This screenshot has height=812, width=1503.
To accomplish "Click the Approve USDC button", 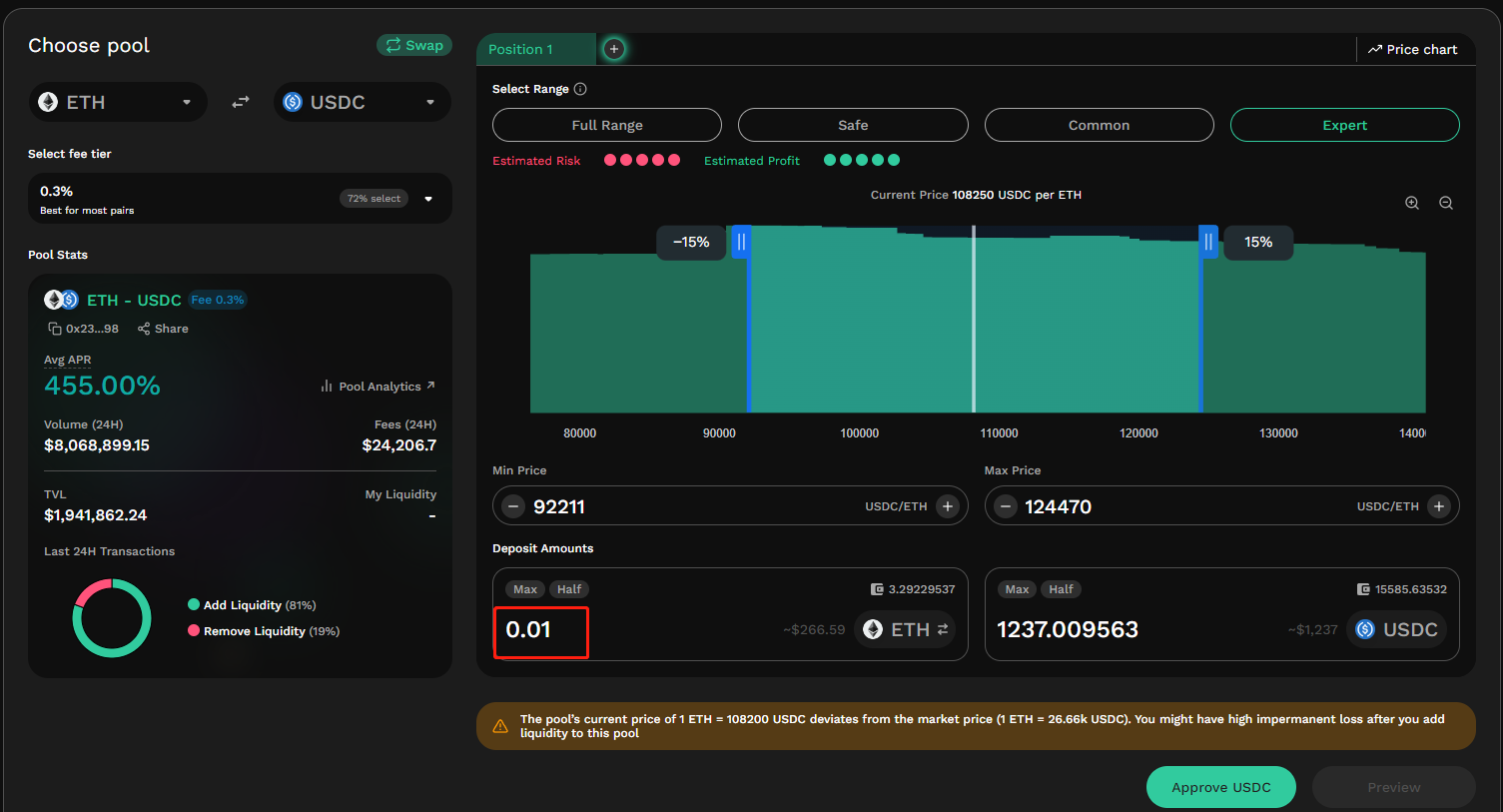I will (1220, 787).
